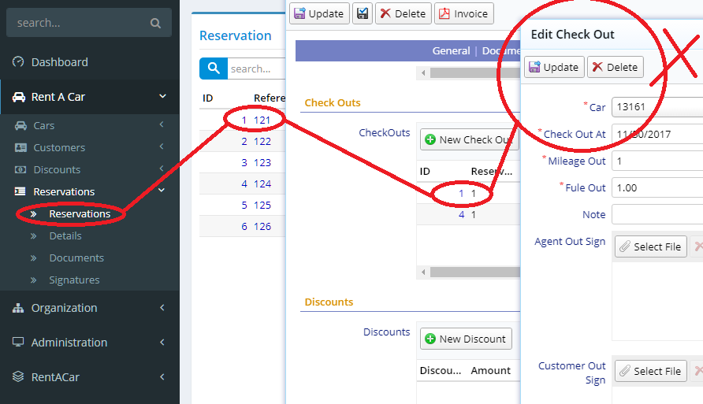Viewport: 703px width, 404px height.
Task: Click the Administration monitor icon
Action: point(18,343)
